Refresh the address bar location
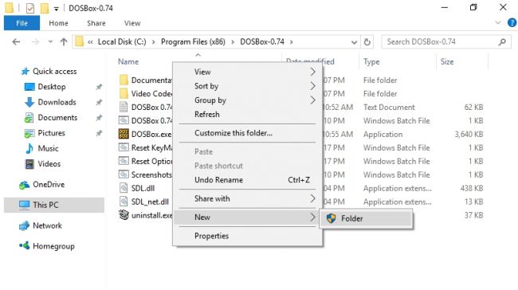This screenshot has height=290, width=518. (367, 42)
